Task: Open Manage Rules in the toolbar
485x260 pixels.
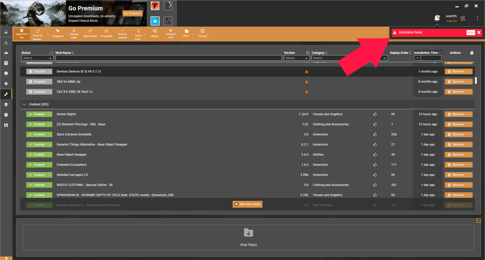Action: click(x=74, y=34)
